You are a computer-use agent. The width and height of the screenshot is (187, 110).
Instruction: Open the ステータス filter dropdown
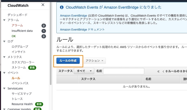click(84, 71)
